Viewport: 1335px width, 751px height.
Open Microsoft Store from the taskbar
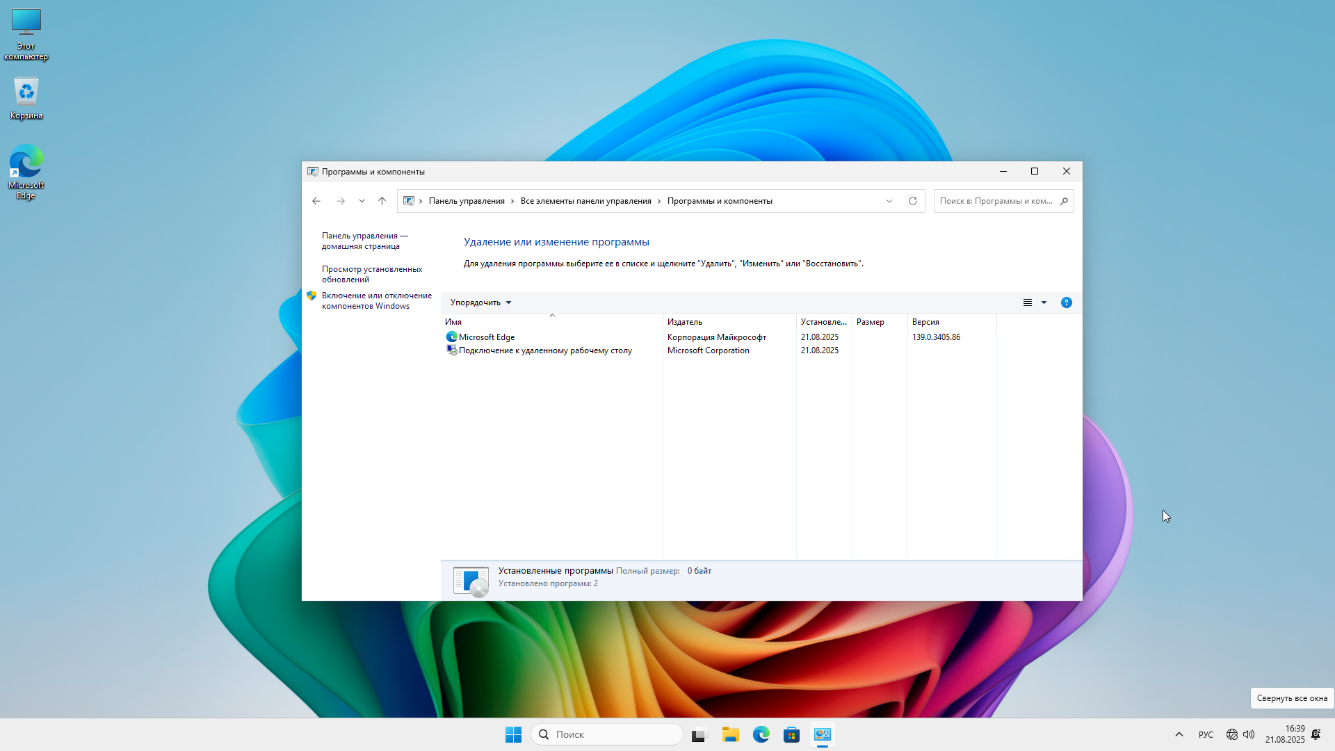pos(791,735)
